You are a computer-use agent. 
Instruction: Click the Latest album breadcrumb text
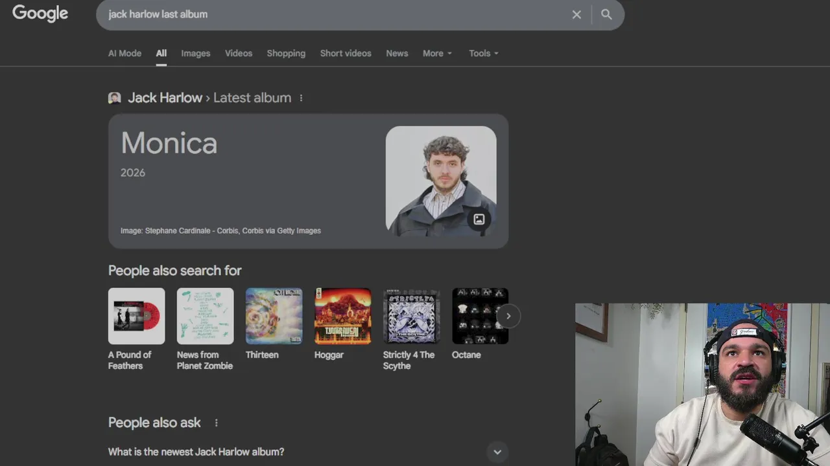[x=252, y=98]
